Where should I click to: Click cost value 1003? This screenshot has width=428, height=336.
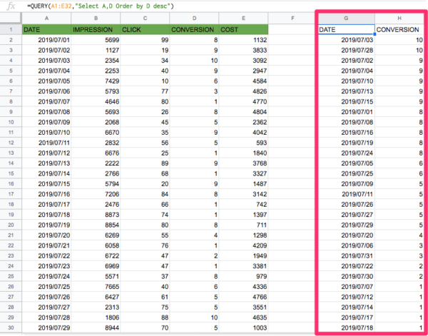pyautogui.click(x=243, y=328)
